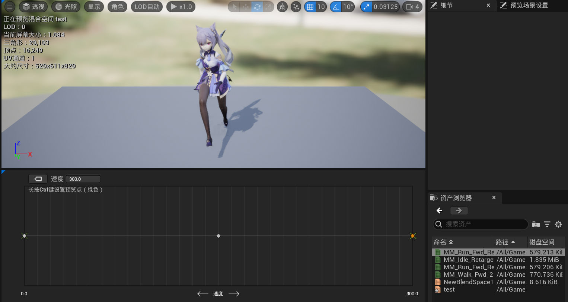Image resolution: width=568 pixels, height=302 pixels.
Task: Click the 8.616 KiB disk size cell
Action: coord(543,282)
